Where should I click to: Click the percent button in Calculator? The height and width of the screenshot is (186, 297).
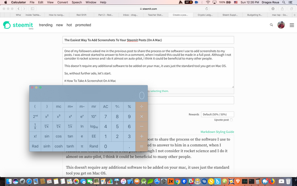(129, 106)
